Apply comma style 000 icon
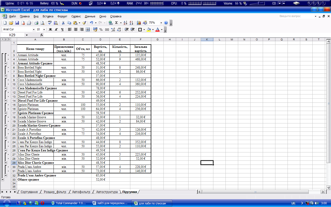 [x=107, y=29]
